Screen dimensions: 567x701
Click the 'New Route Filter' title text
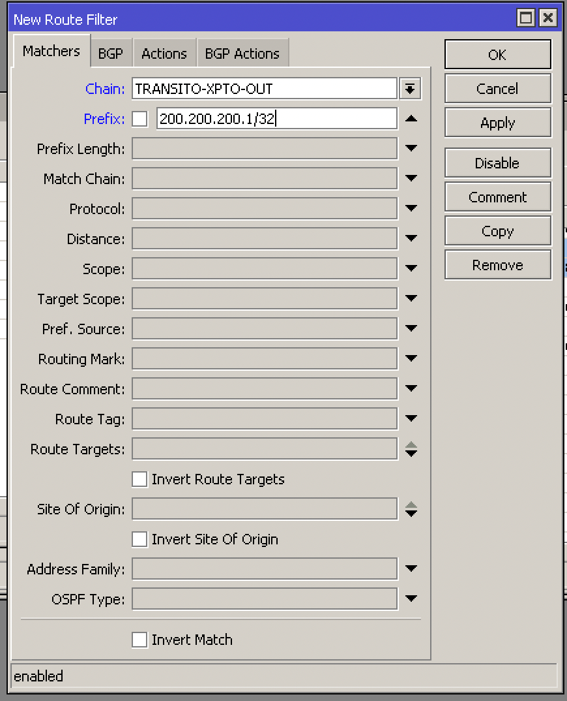click(65, 20)
